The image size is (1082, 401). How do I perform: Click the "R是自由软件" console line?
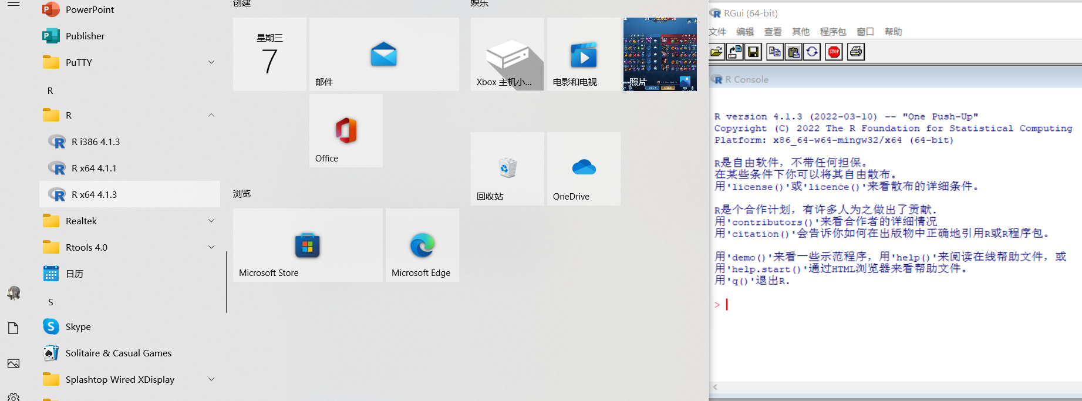tap(791, 163)
